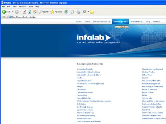Open History with the clock icon
Image resolution: width=166 pixels, height=124 pixels.
[66, 12]
